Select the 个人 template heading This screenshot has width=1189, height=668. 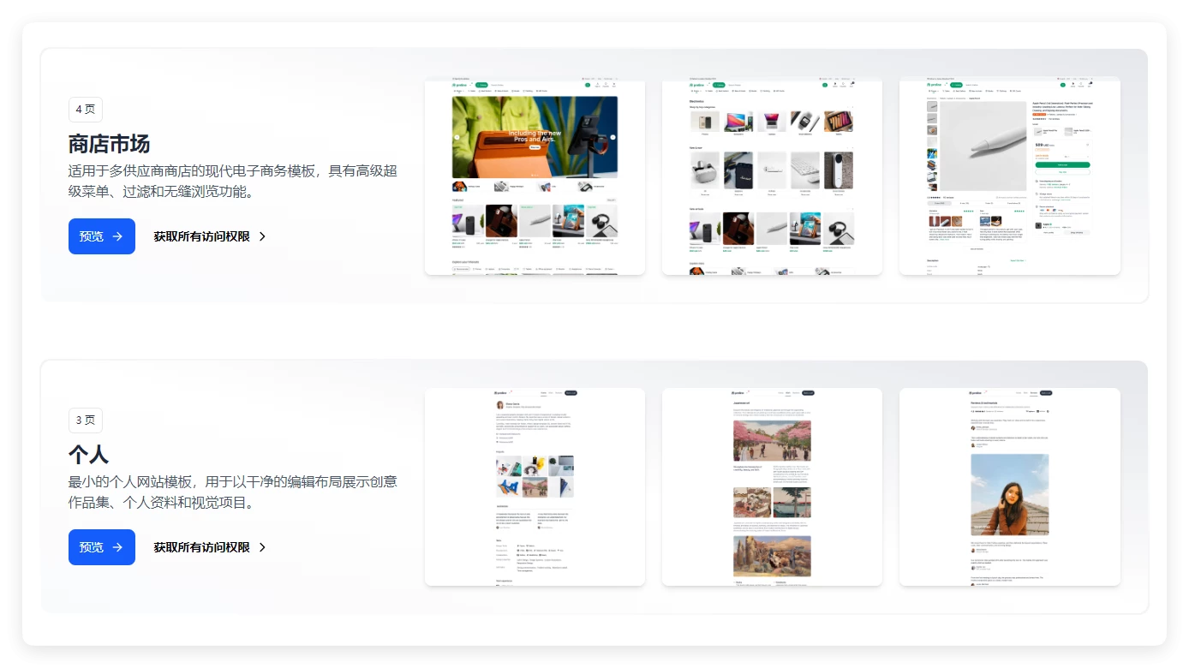click(89, 454)
